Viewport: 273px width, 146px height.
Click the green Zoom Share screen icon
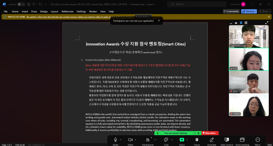pos(182,140)
